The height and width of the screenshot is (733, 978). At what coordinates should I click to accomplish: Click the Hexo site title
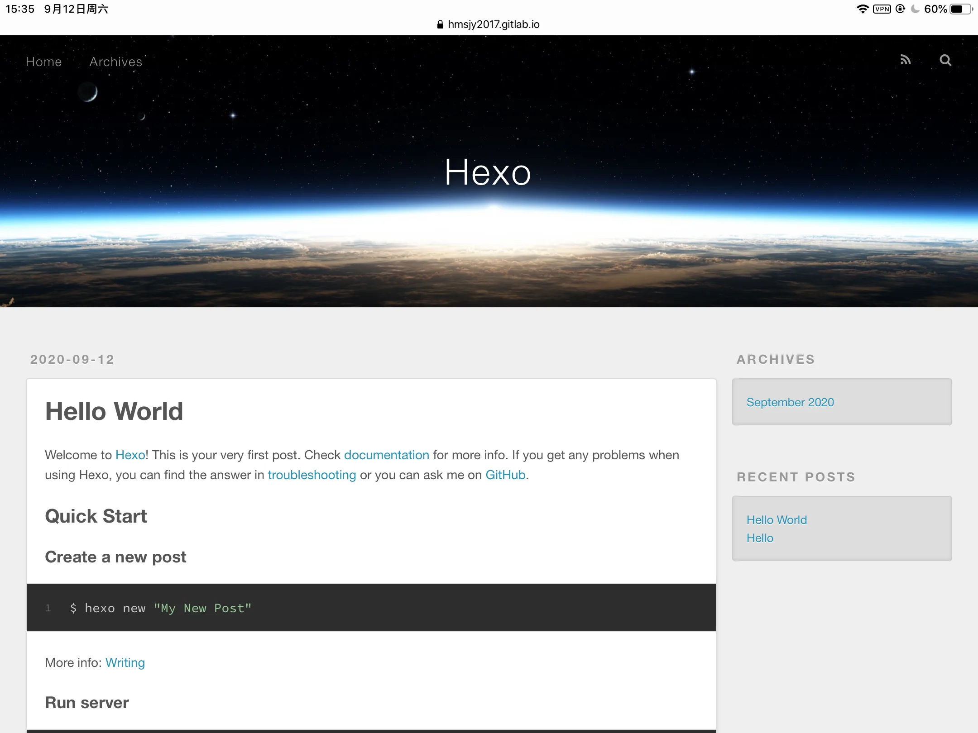coord(488,172)
